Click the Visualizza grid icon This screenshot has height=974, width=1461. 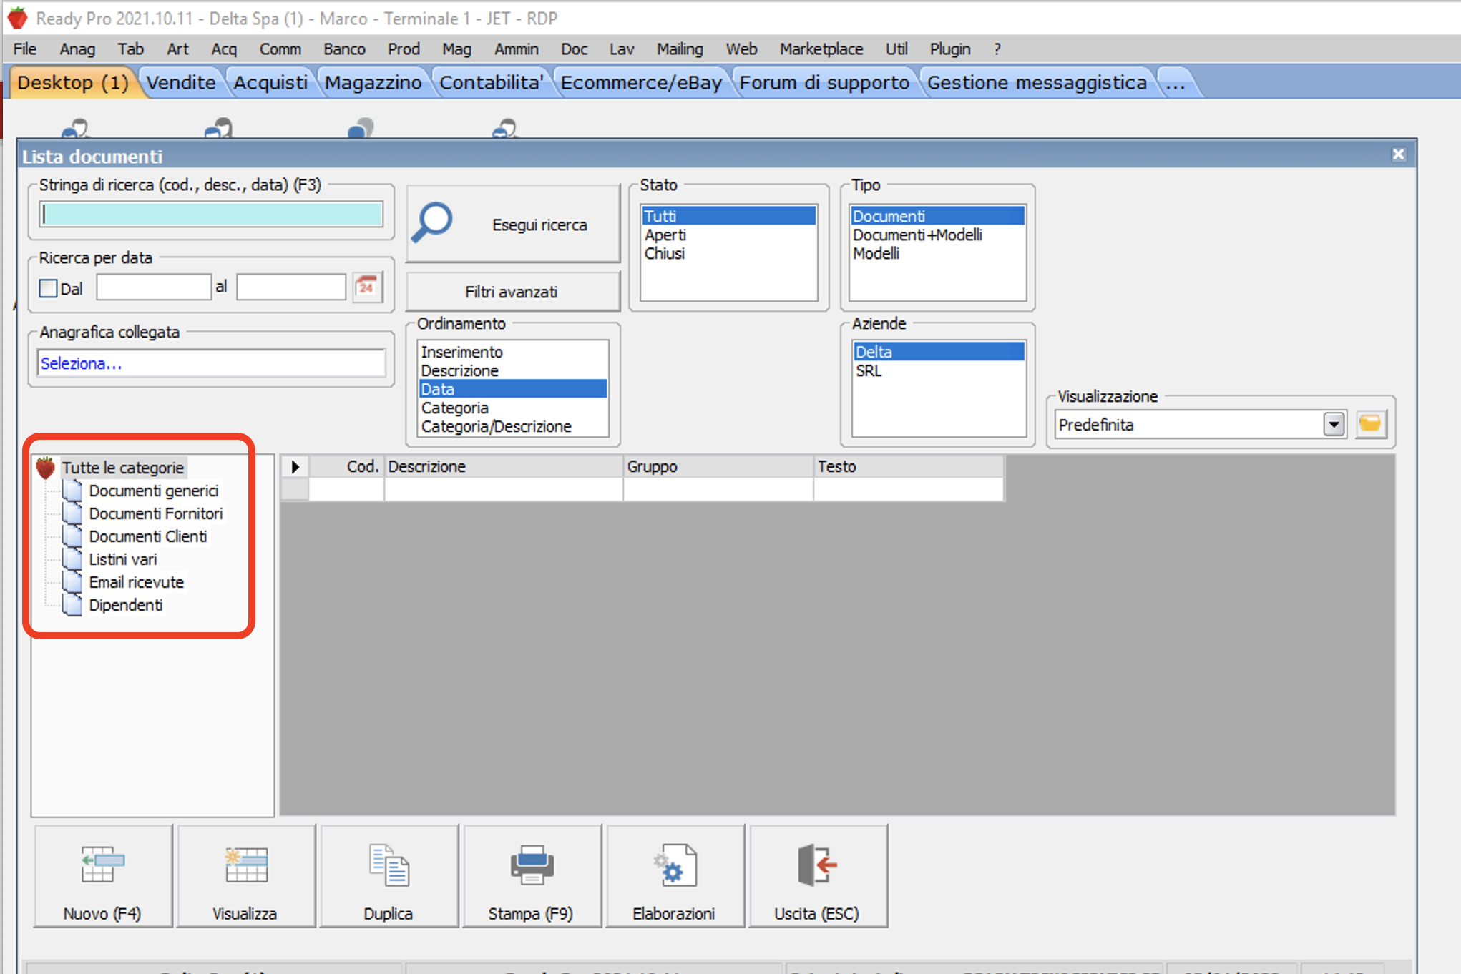[245, 865]
